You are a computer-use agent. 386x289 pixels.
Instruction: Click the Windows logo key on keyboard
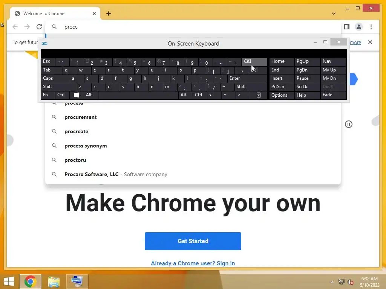[x=76, y=95]
